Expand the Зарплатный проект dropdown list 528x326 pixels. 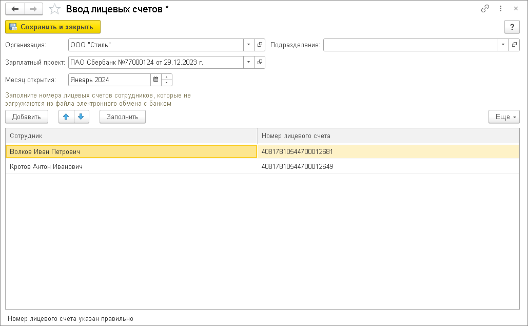point(248,62)
